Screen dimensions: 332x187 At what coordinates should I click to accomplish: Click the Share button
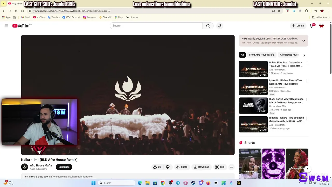click(182, 167)
